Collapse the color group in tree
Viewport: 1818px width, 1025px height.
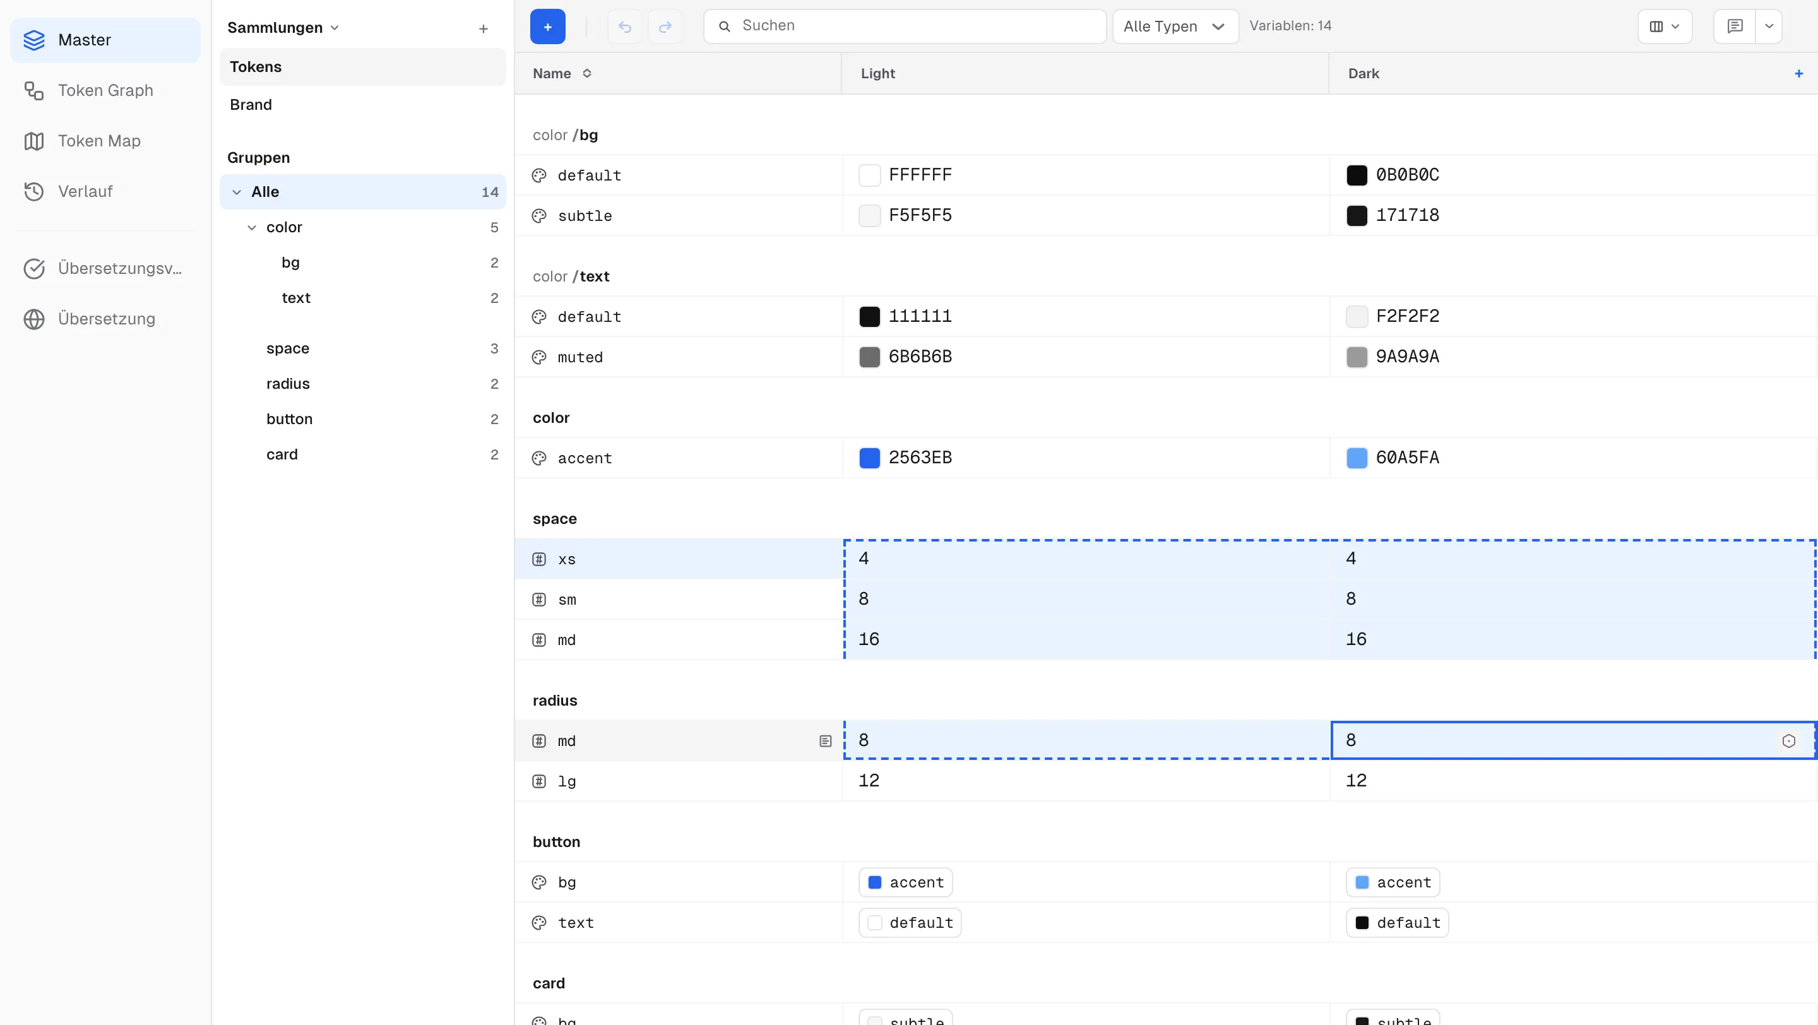(251, 227)
